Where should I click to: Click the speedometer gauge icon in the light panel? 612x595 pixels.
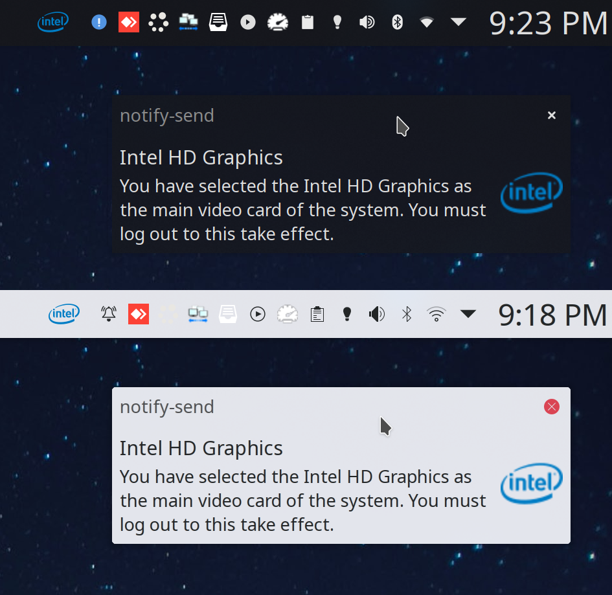click(x=288, y=314)
